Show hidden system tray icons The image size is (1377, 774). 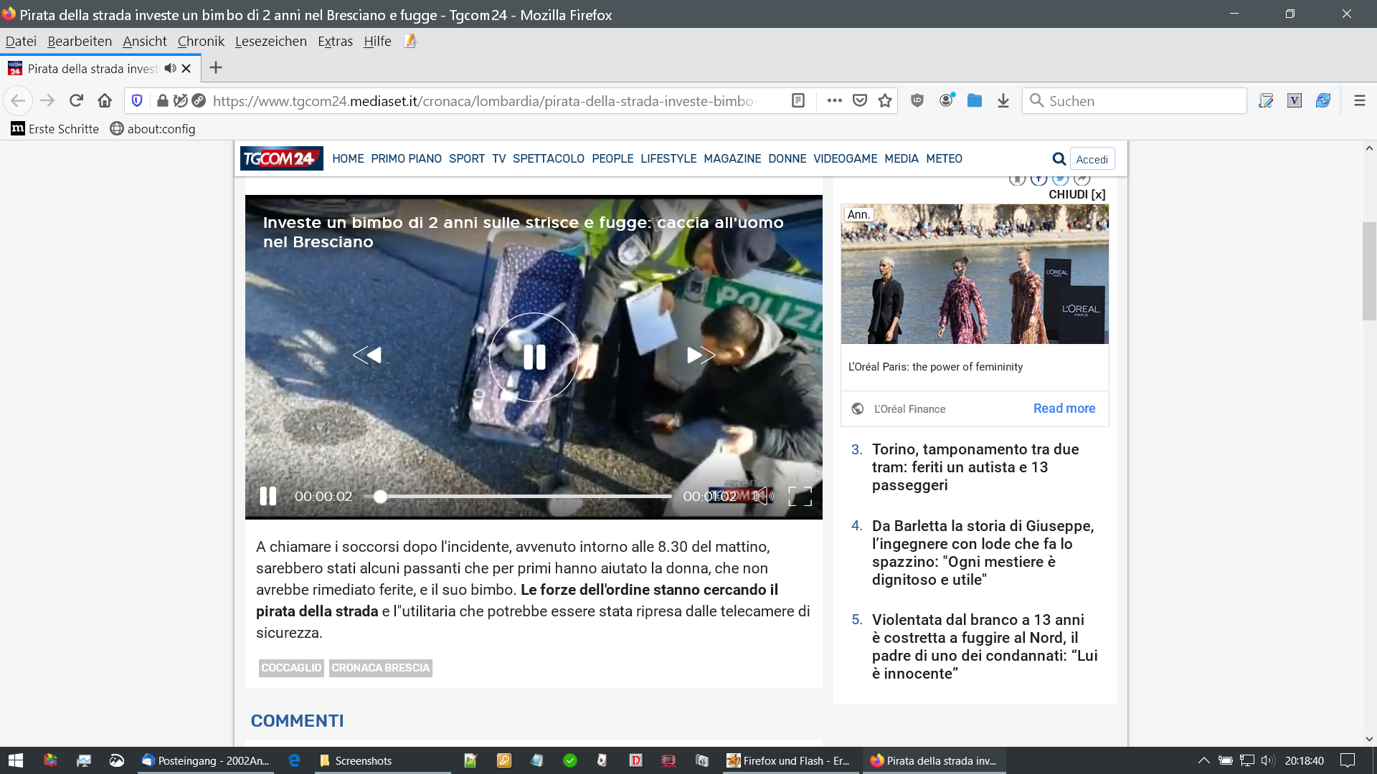click(x=1203, y=760)
